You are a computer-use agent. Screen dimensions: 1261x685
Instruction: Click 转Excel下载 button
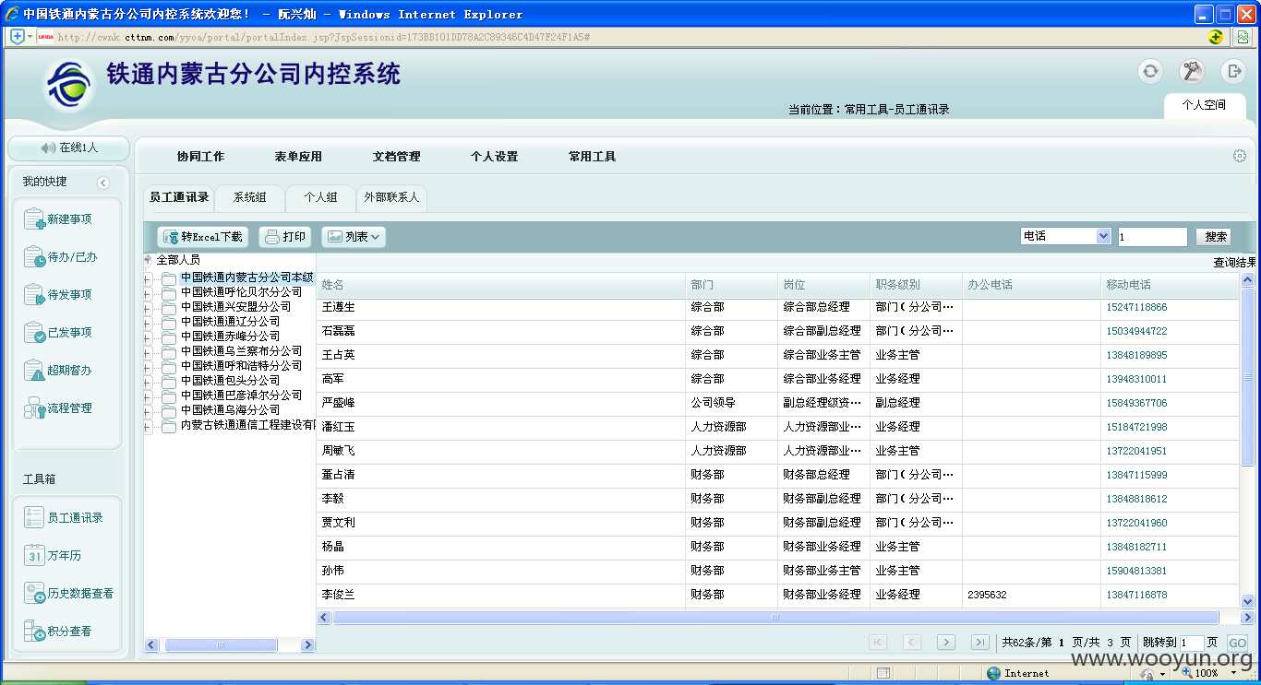click(x=203, y=237)
